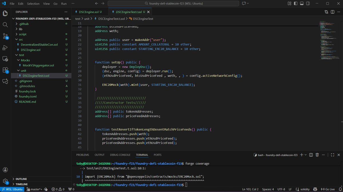Click the WSL: Ubuntu remote indicator

12,189
